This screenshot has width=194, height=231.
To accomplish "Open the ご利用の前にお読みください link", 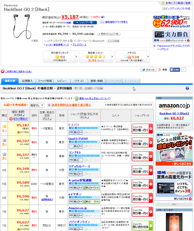I will click(x=18, y=72).
